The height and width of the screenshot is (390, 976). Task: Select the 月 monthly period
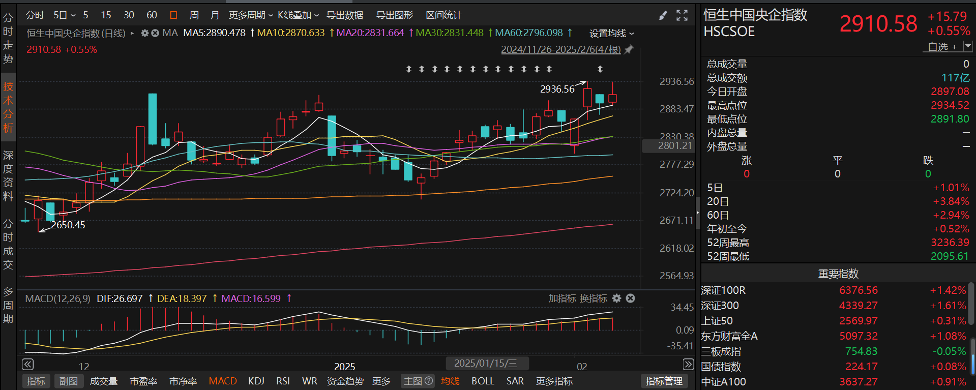(x=215, y=15)
